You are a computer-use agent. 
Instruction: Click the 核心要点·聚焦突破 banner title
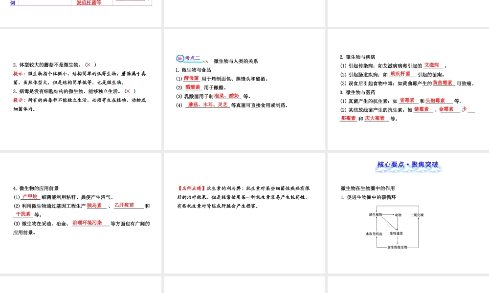coord(408,165)
